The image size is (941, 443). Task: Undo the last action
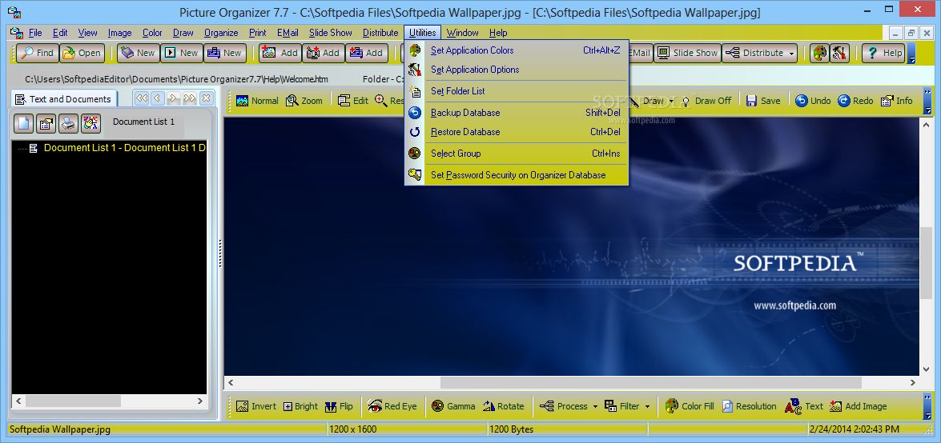(813, 101)
